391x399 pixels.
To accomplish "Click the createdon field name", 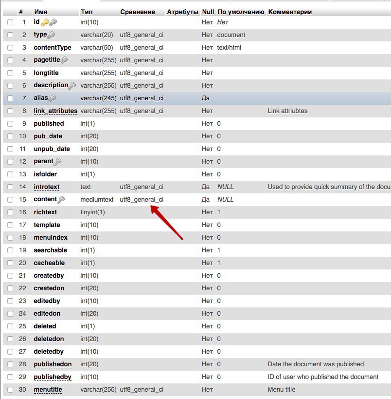I will pyautogui.click(x=49, y=288).
